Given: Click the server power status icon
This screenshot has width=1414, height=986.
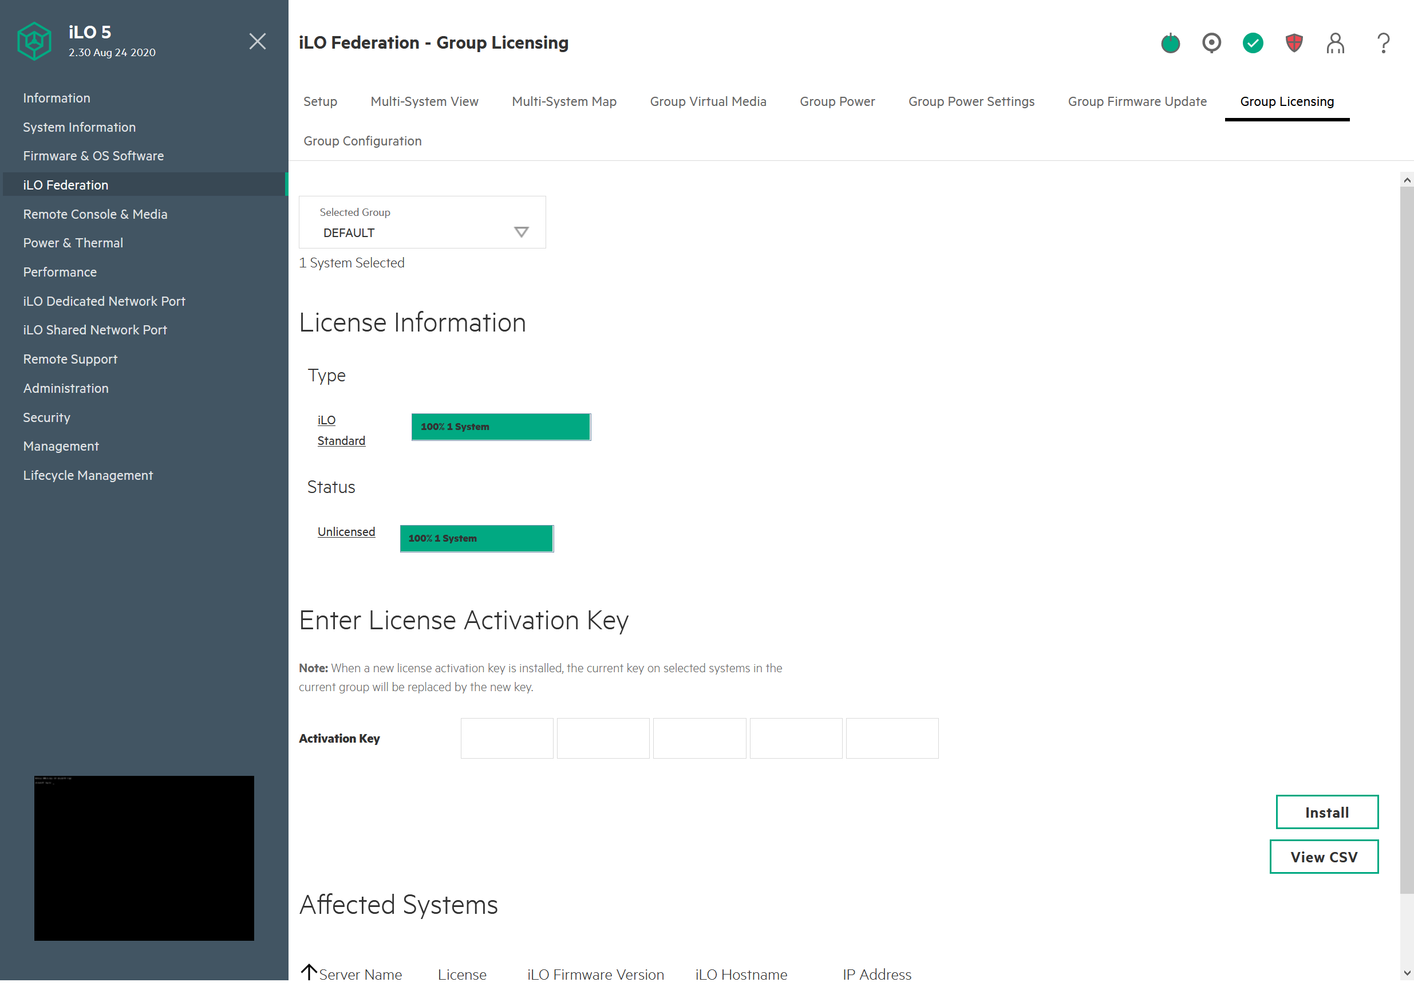Looking at the screenshot, I should tap(1170, 43).
